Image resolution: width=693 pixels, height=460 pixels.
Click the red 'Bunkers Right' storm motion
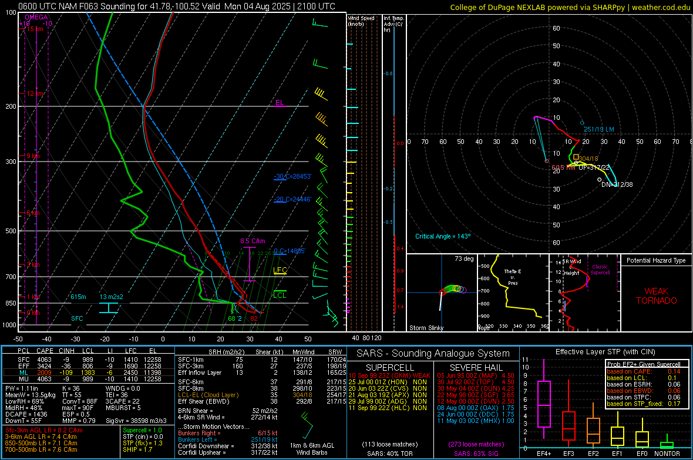point(228,433)
